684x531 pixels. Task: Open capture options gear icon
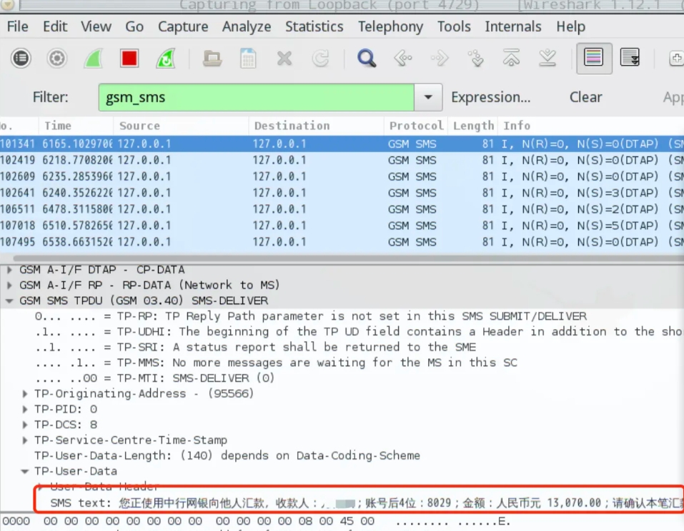(x=57, y=58)
